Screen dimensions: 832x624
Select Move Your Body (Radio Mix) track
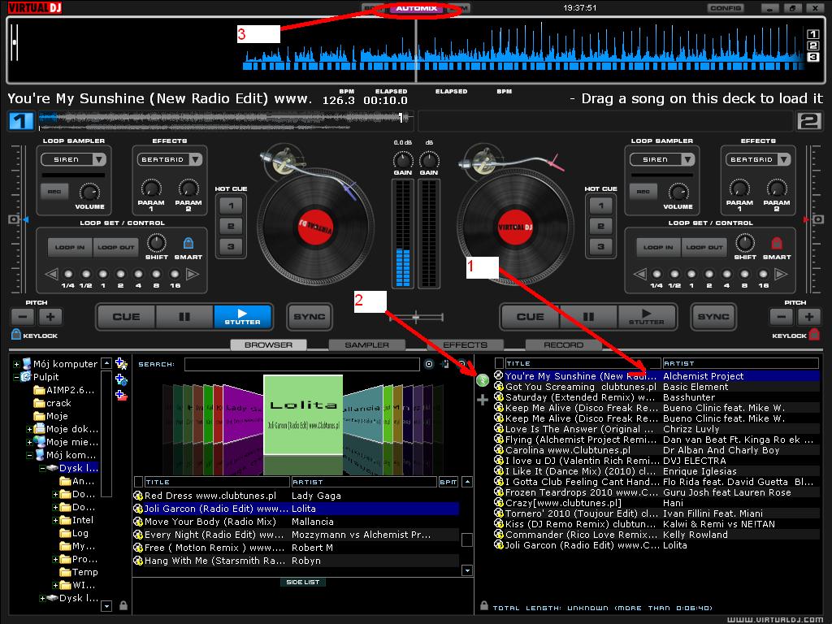click(296, 522)
